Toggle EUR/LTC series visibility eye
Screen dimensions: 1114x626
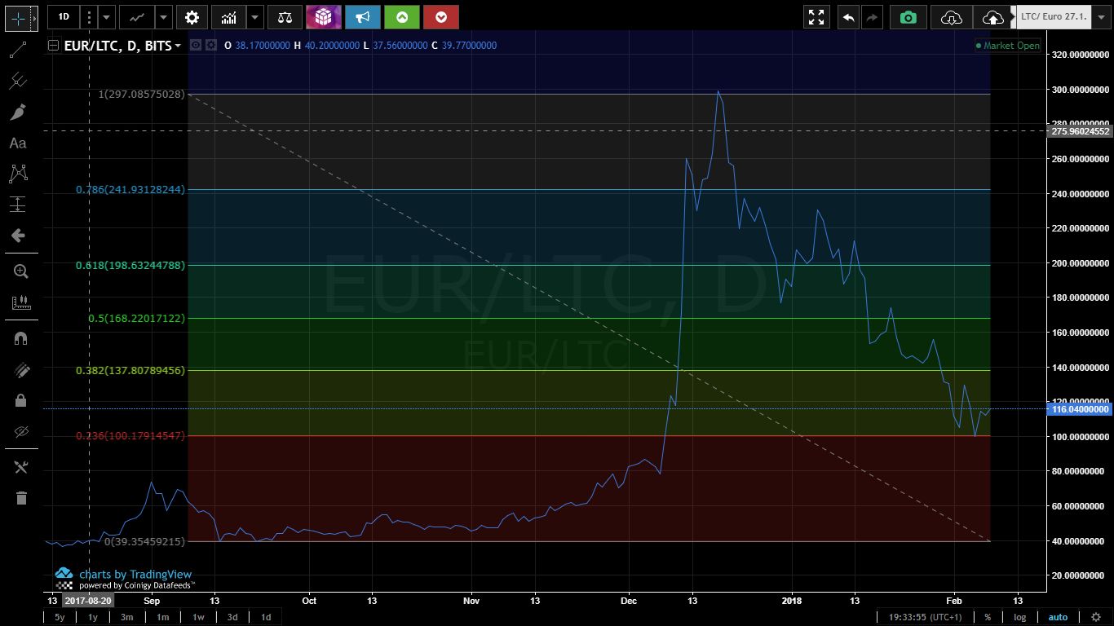[196, 46]
